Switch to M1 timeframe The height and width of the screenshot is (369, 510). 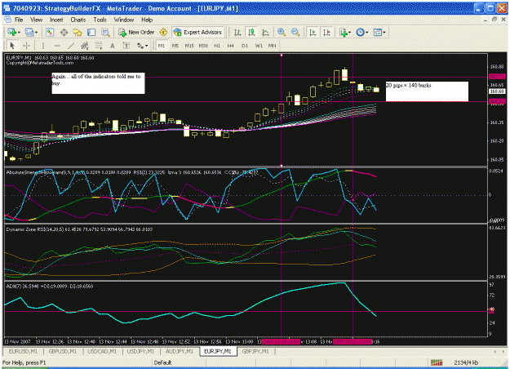coord(162,46)
